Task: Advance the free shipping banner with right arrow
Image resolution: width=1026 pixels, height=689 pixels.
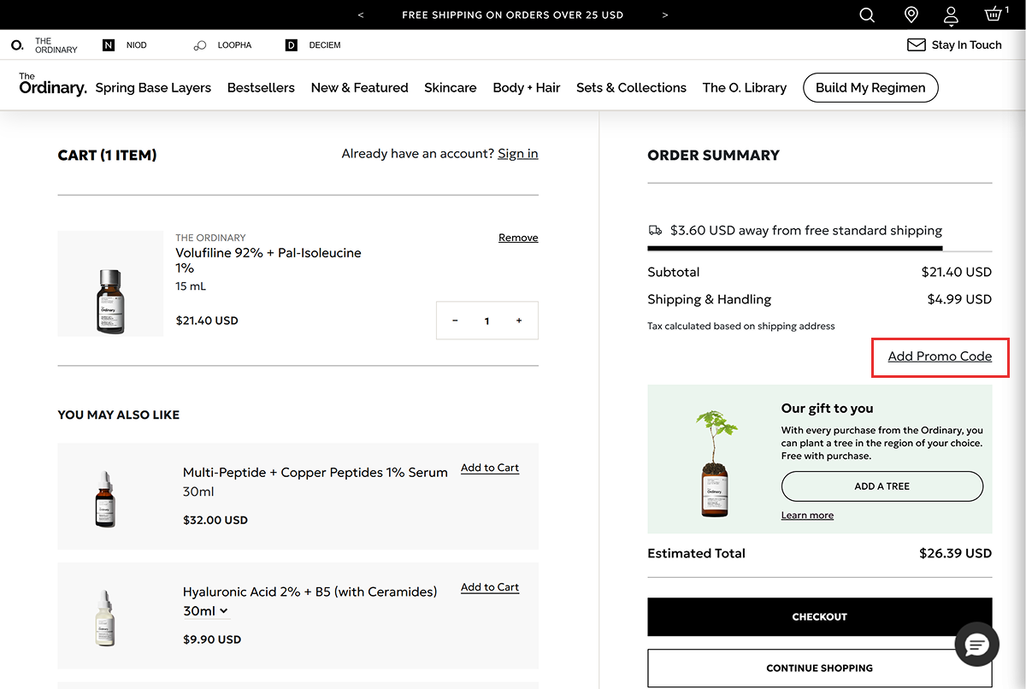Action: tap(664, 15)
